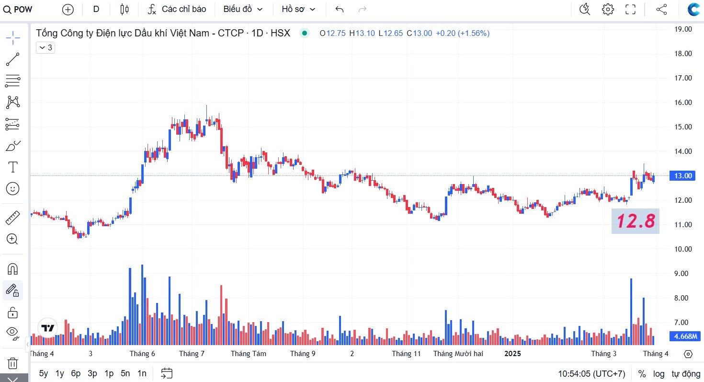Viewport: 704px width, 382px height.
Task: Click the volume label 4.668M
Action: 686,336
